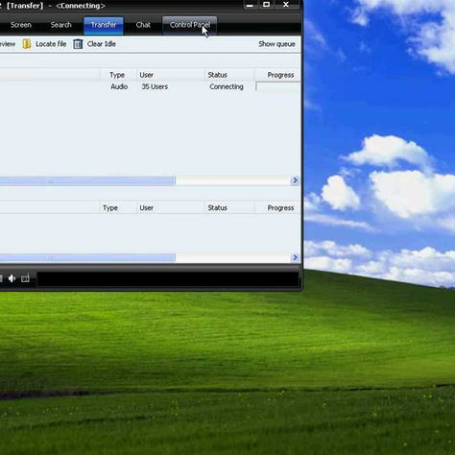The width and height of the screenshot is (455, 455).
Task: Close the Transfer window
Action: tap(286, 5)
